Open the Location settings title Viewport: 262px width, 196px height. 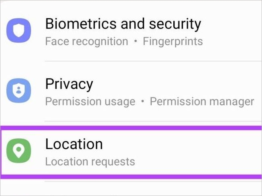[x=74, y=144]
